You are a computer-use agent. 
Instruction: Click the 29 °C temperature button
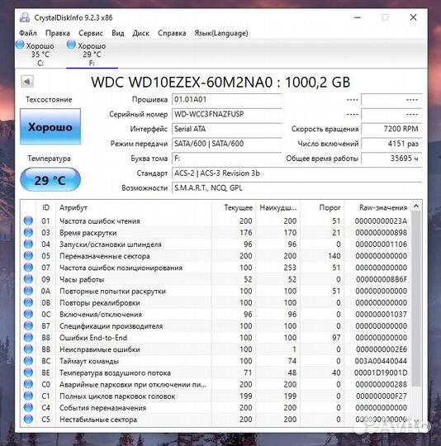(50, 180)
